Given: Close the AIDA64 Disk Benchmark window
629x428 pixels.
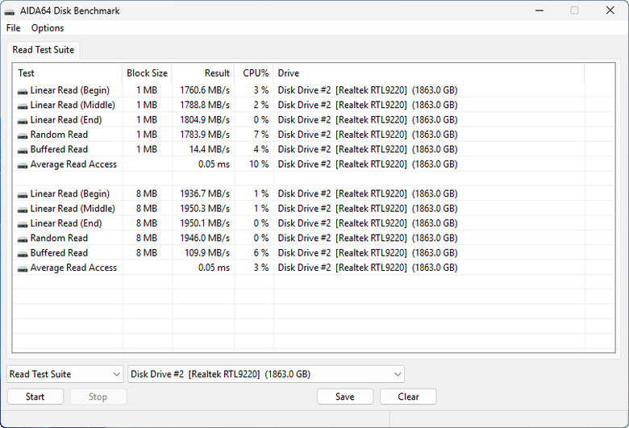Looking at the screenshot, I should click(x=610, y=10).
